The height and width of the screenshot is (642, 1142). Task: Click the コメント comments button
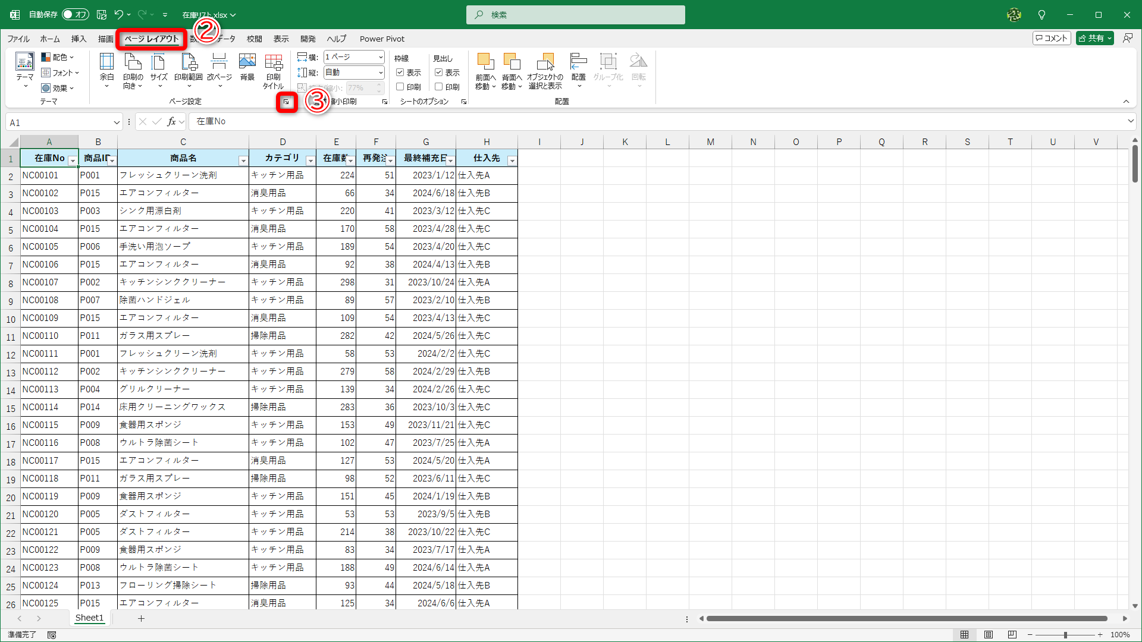click(x=1052, y=38)
